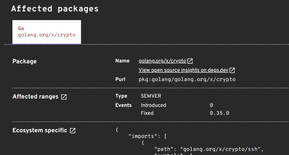The height and width of the screenshot is (155, 289).
Task: Click external-link icon beside golang.org/x/crypto name
Action: [190, 61]
